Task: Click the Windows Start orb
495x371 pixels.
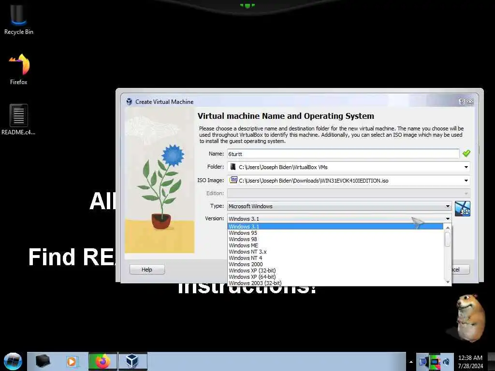Action: 13,361
